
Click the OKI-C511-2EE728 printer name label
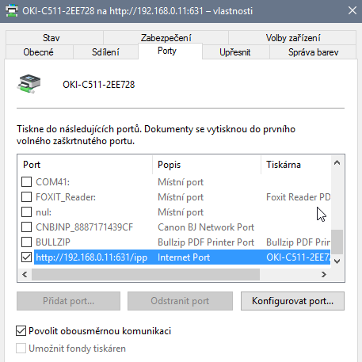point(99,85)
